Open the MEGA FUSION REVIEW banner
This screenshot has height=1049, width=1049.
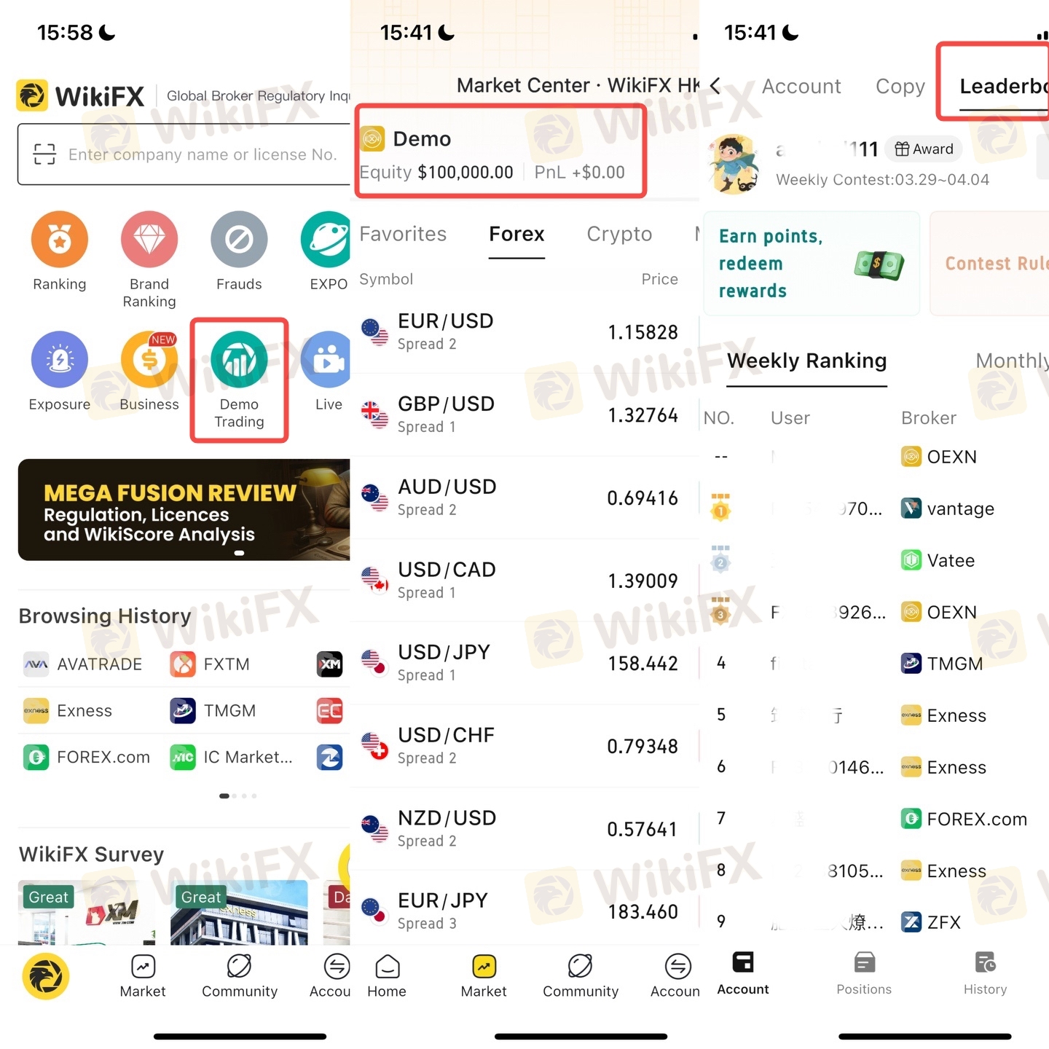click(184, 510)
